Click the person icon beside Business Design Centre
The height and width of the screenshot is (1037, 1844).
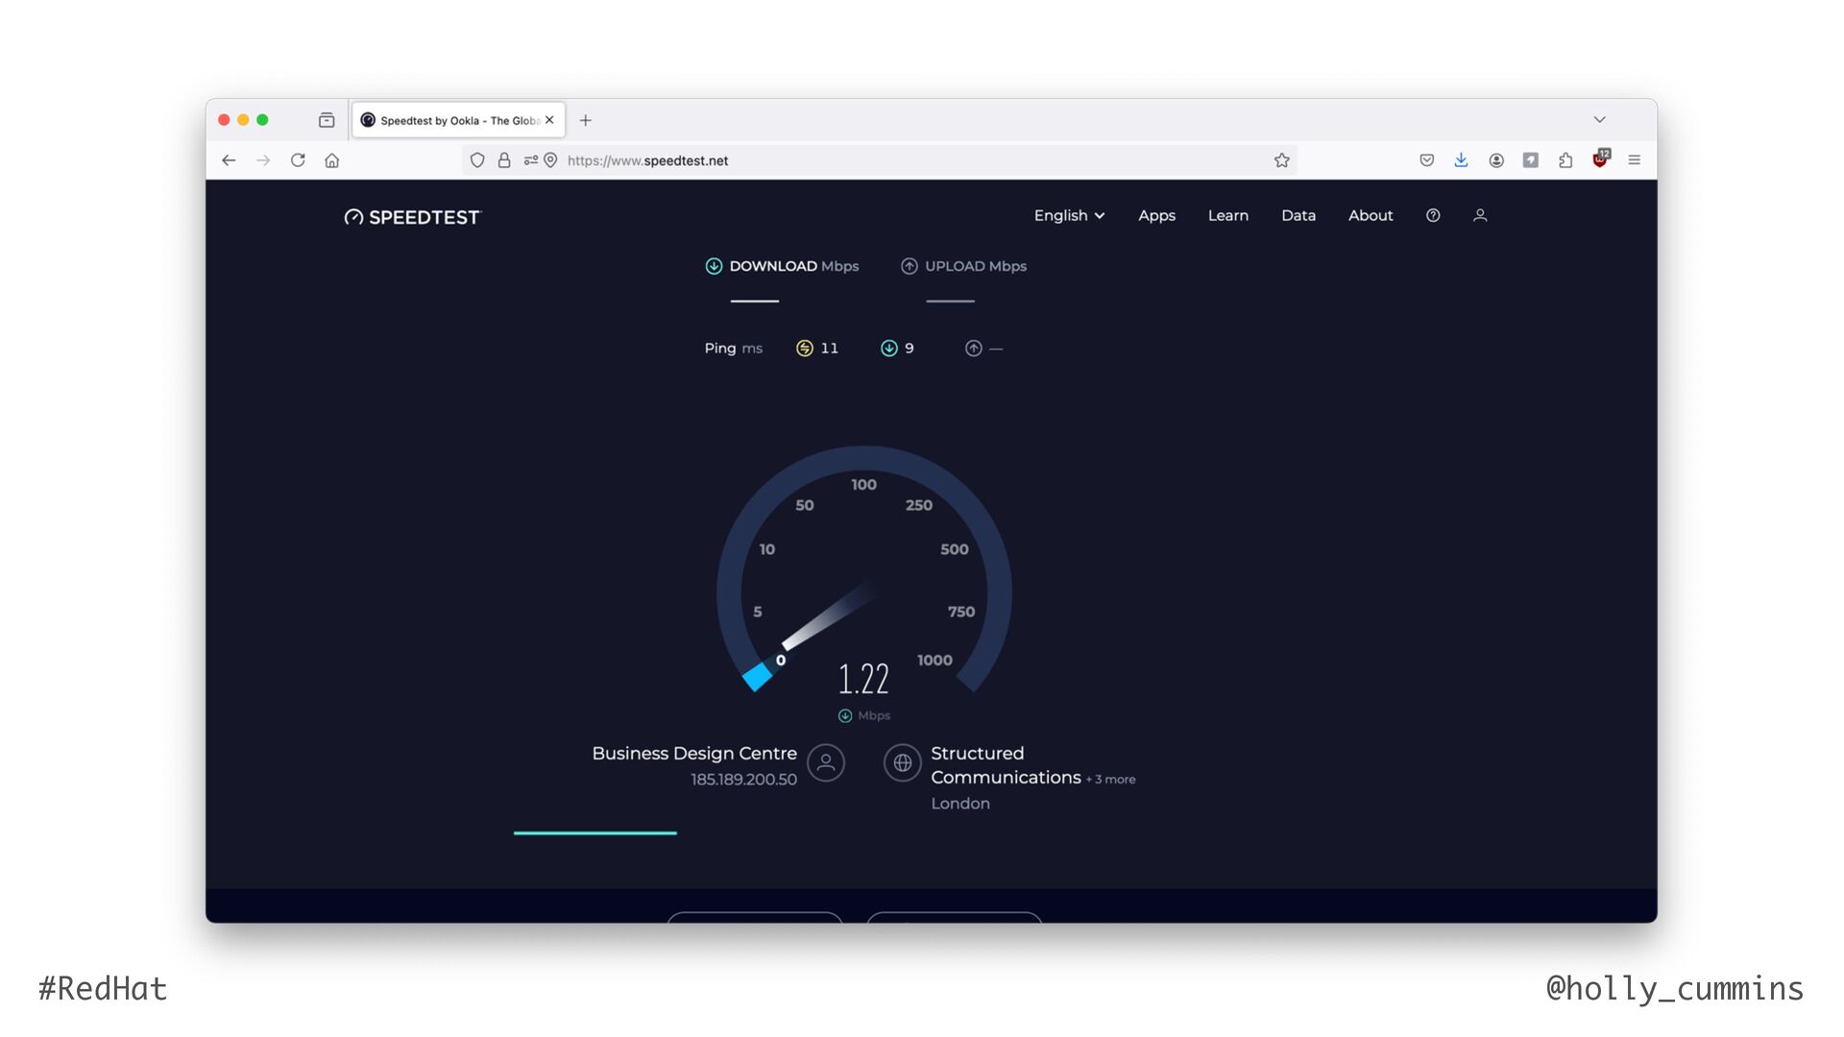pyautogui.click(x=825, y=763)
